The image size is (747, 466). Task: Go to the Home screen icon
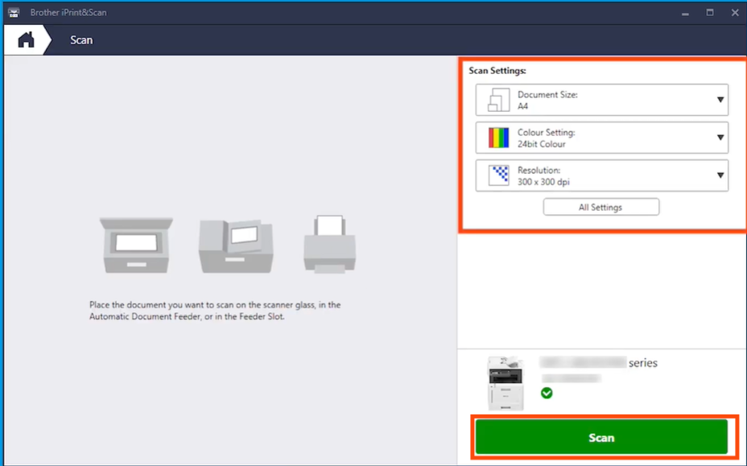[27, 40]
